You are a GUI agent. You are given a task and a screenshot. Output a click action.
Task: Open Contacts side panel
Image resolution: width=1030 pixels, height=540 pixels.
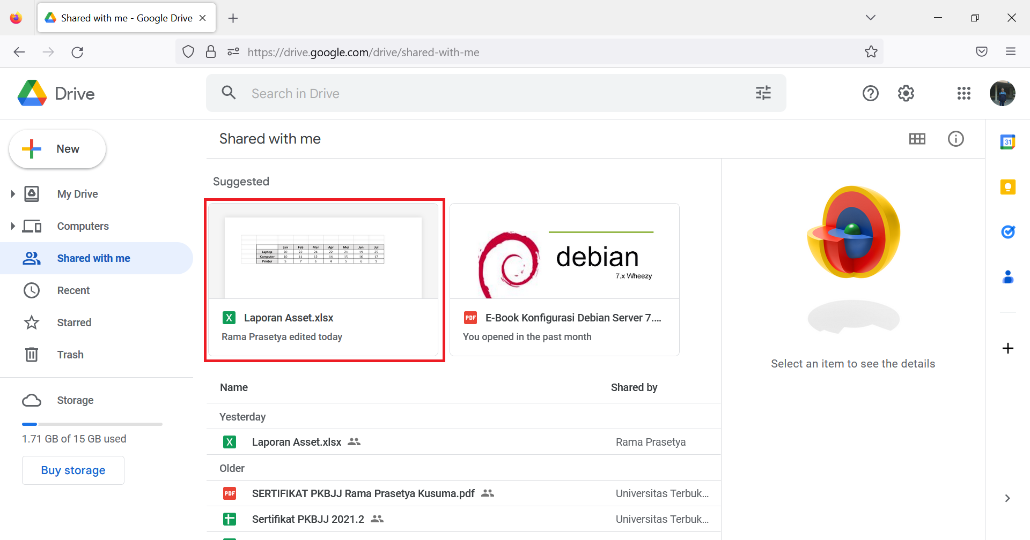click(x=1008, y=277)
